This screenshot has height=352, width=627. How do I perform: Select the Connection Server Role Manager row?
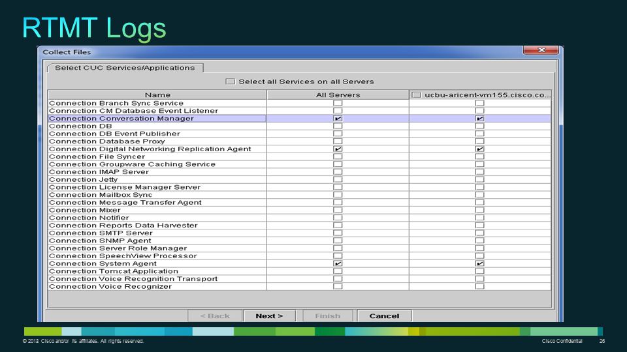coord(299,248)
